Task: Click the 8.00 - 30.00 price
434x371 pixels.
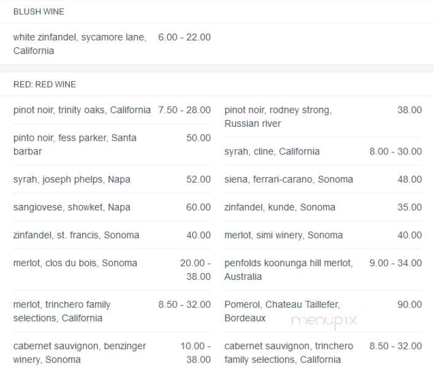Action: (395, 151)
